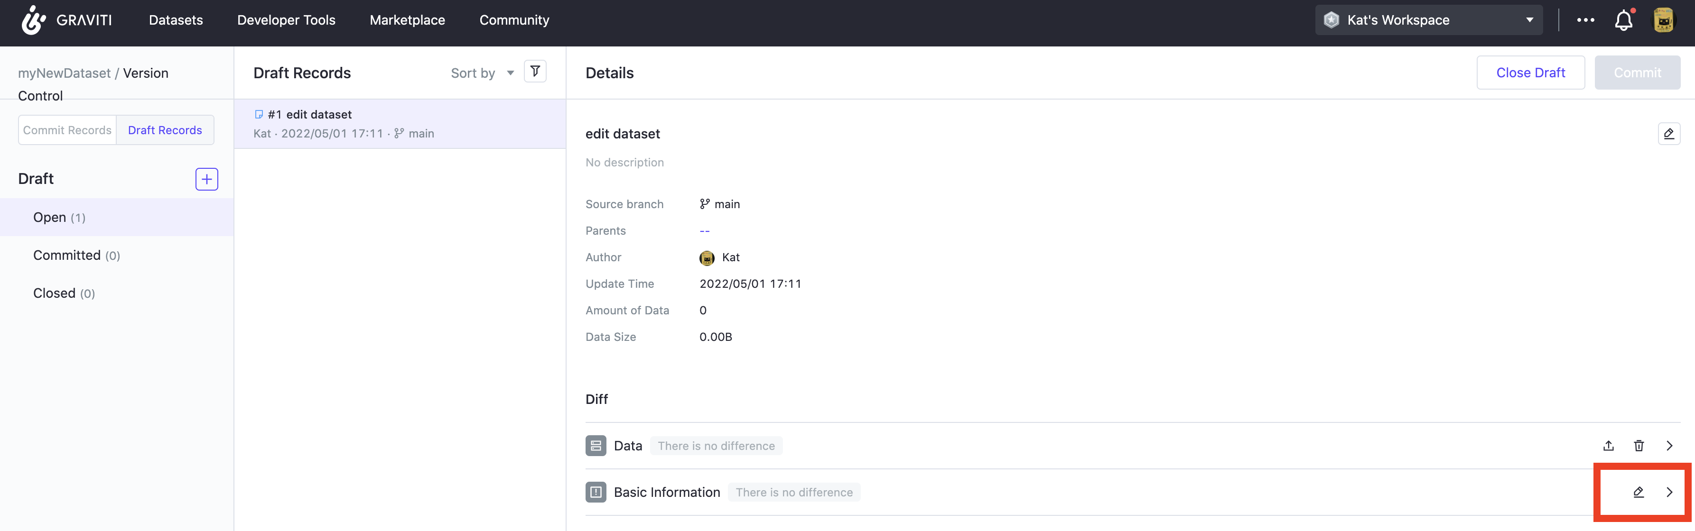The height and width of the screenshot is (531, 1695).
Task: Click the Data Size '0.00B' value
Action: click(716, 337)
